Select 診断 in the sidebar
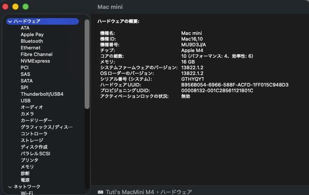Viewport: 309px width, 195px height. [25, 173]
